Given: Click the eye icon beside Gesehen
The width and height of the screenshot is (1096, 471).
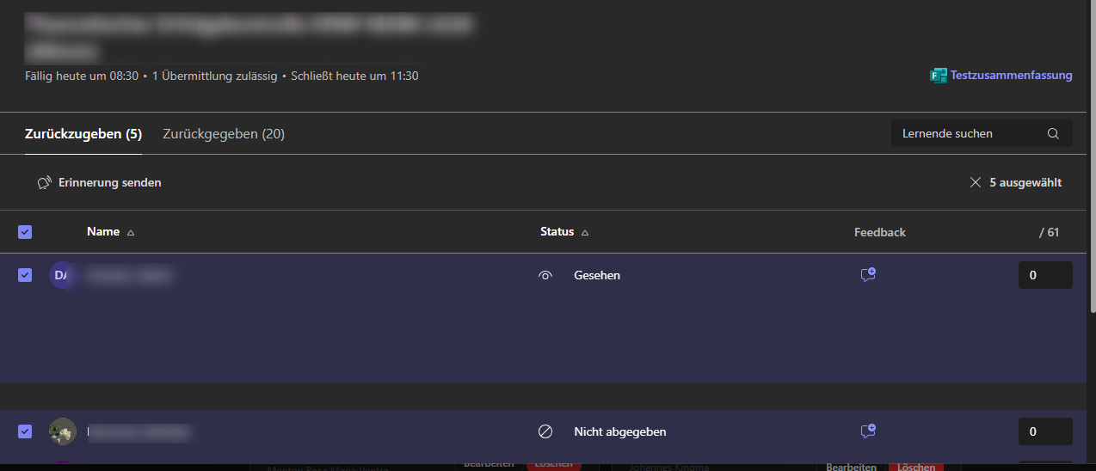Looking at the screenshot, I should coord(545,276).
